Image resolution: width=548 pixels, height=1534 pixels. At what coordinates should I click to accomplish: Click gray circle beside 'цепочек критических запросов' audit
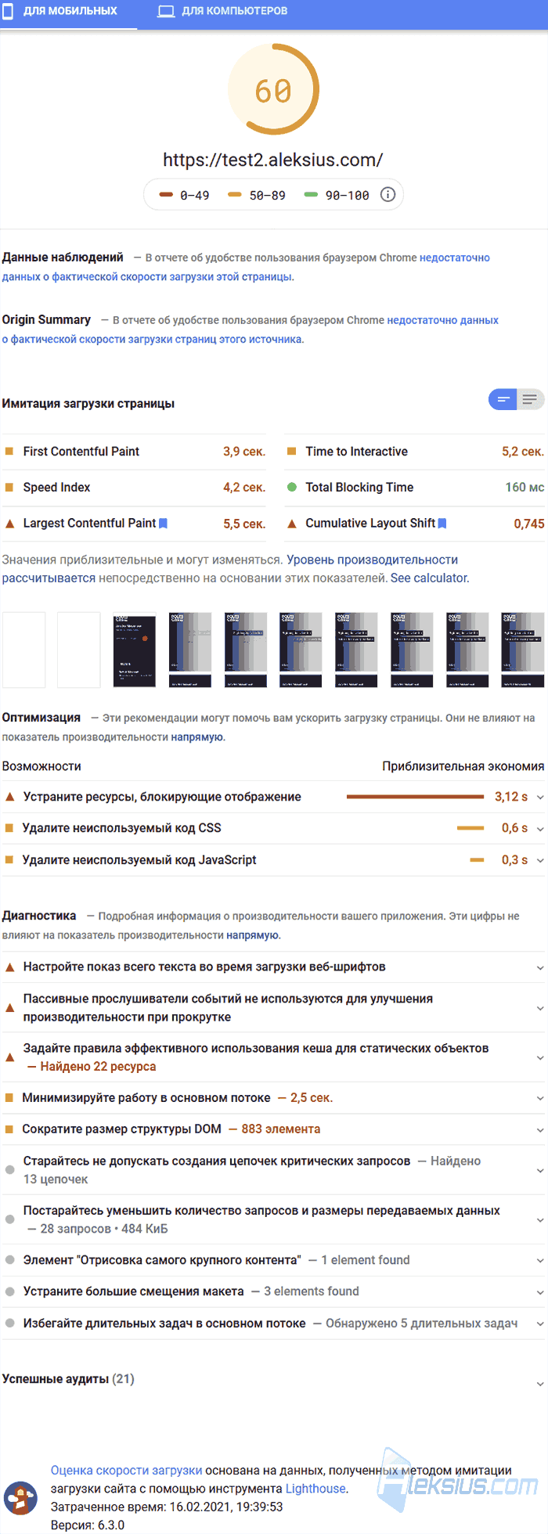click(x=9, y=1170)
